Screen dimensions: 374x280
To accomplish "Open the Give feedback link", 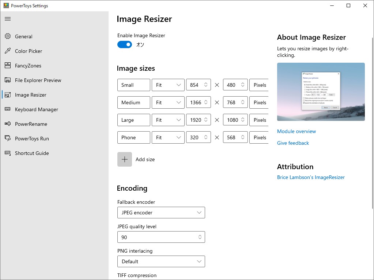I will coord(293,143).
